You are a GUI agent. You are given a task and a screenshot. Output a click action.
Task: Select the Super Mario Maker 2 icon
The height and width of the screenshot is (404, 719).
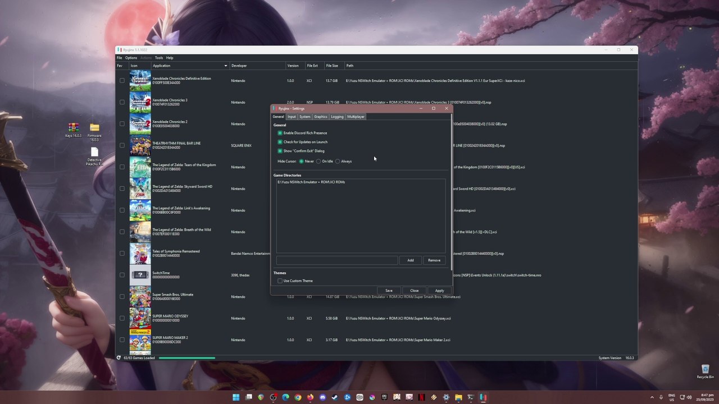140,340
